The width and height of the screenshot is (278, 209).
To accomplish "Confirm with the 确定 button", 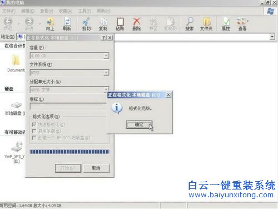I will 139,124.
